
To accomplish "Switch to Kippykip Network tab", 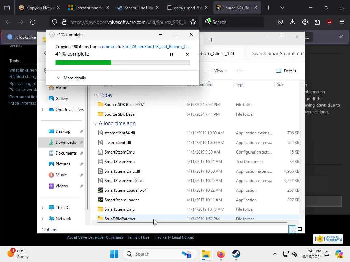I will click(x=40, y=8).
